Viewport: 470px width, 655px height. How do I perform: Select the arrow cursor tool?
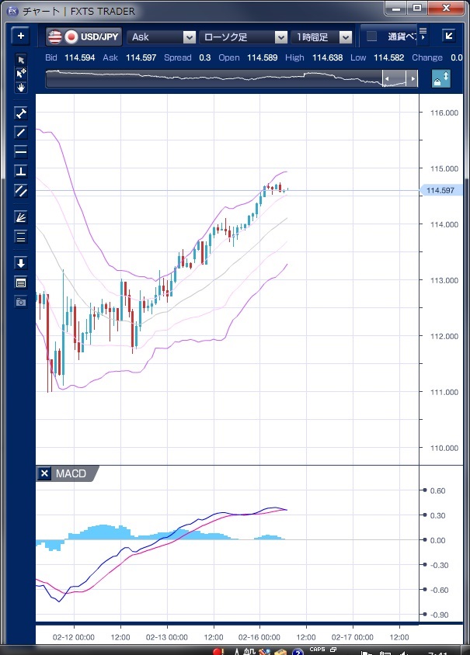[21, 61]
